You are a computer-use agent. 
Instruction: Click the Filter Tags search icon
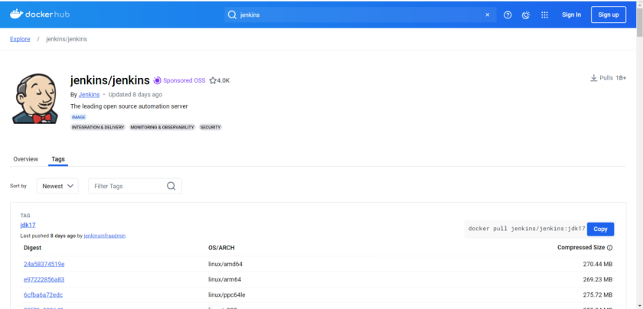(171, 186)
